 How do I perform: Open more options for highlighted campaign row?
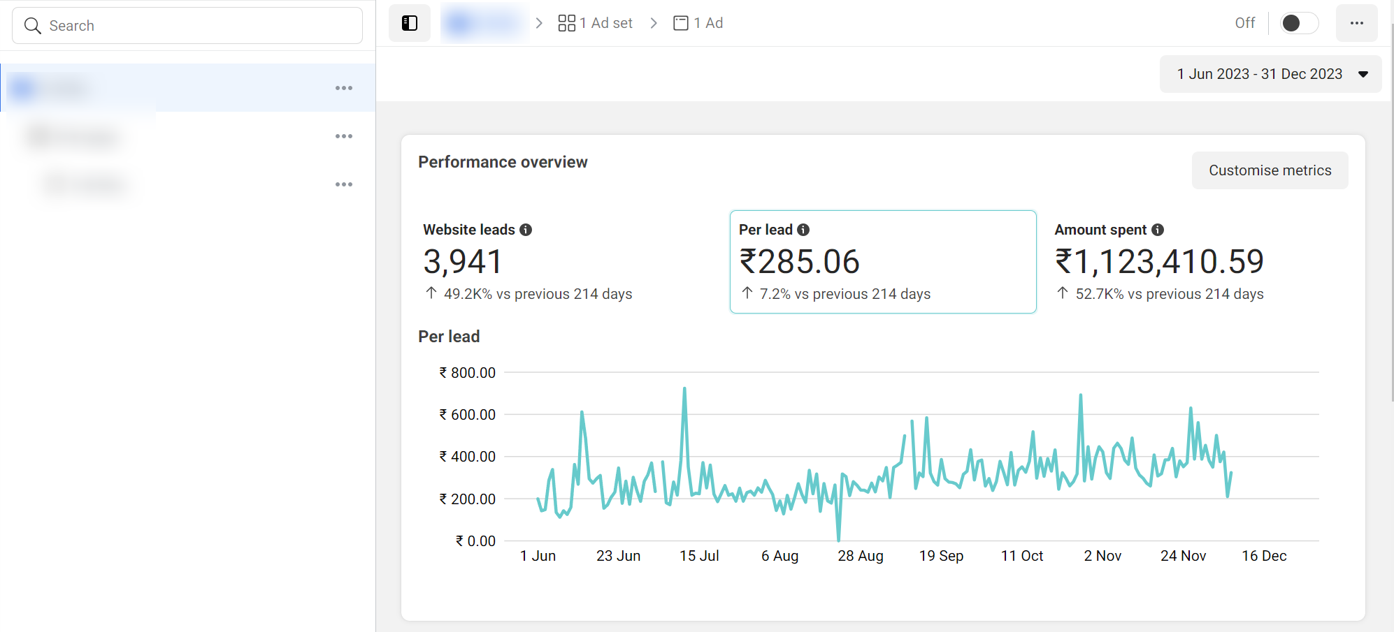[x=343, y=88]
